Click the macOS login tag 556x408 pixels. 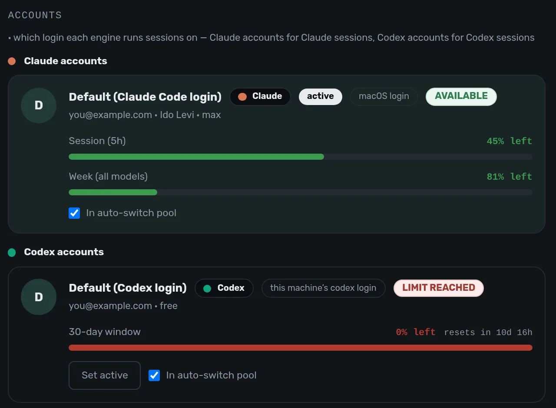[384, 96]
